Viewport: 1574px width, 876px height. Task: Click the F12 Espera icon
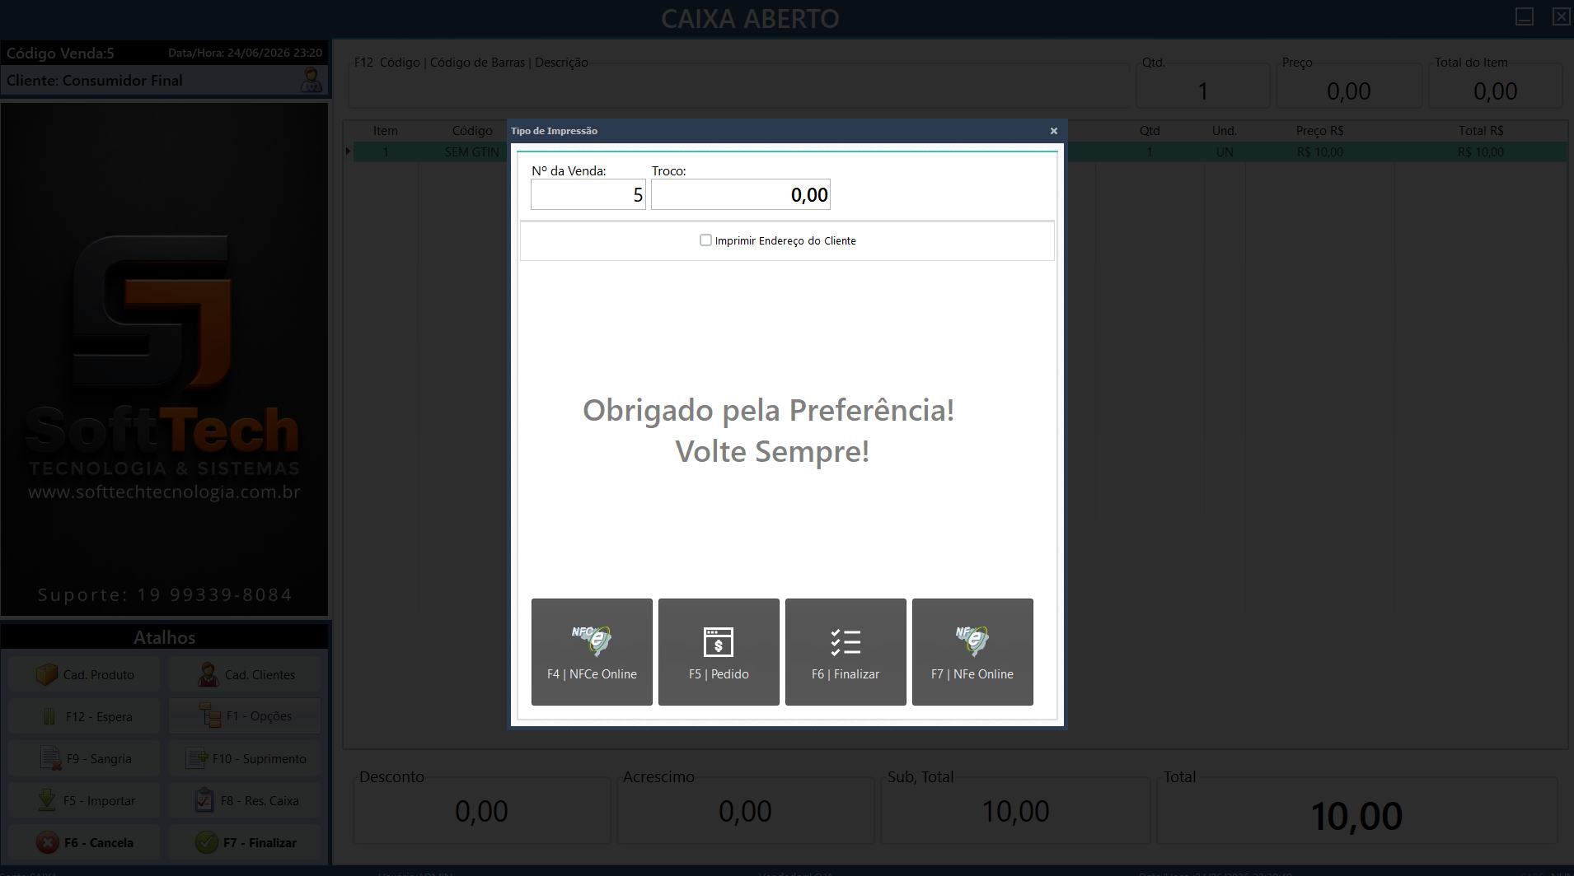pos(49,716)
